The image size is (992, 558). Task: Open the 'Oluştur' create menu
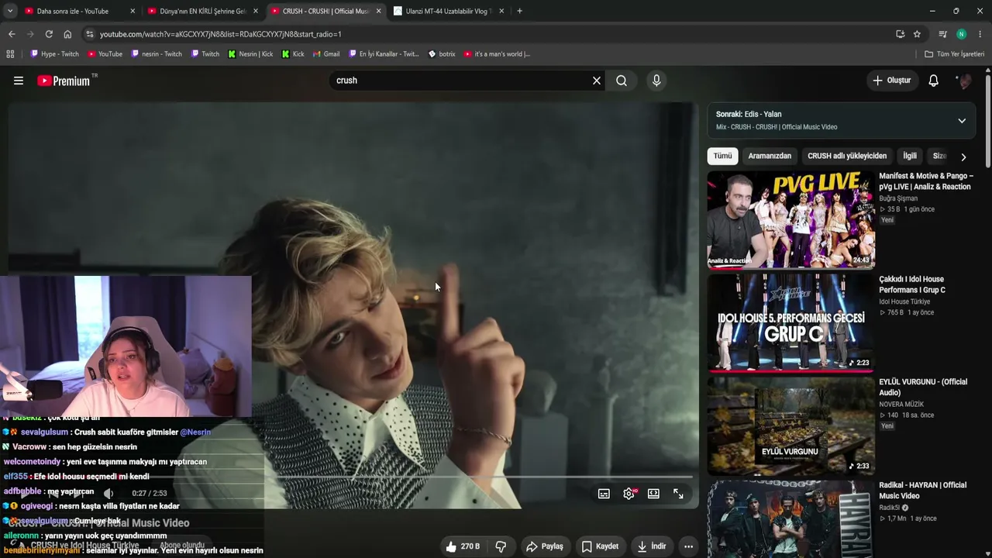(x=892, y=81)
